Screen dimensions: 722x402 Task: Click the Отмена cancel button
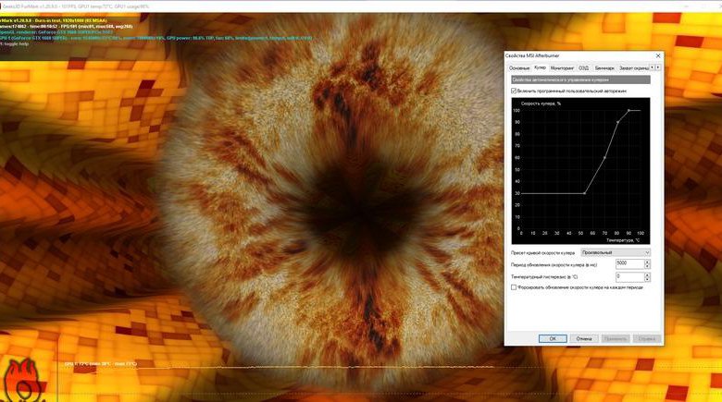point(584,338)
